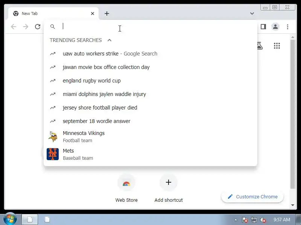Select the New Tab tab
Viewport: 301px width, 225px height.
coord(53,13)
